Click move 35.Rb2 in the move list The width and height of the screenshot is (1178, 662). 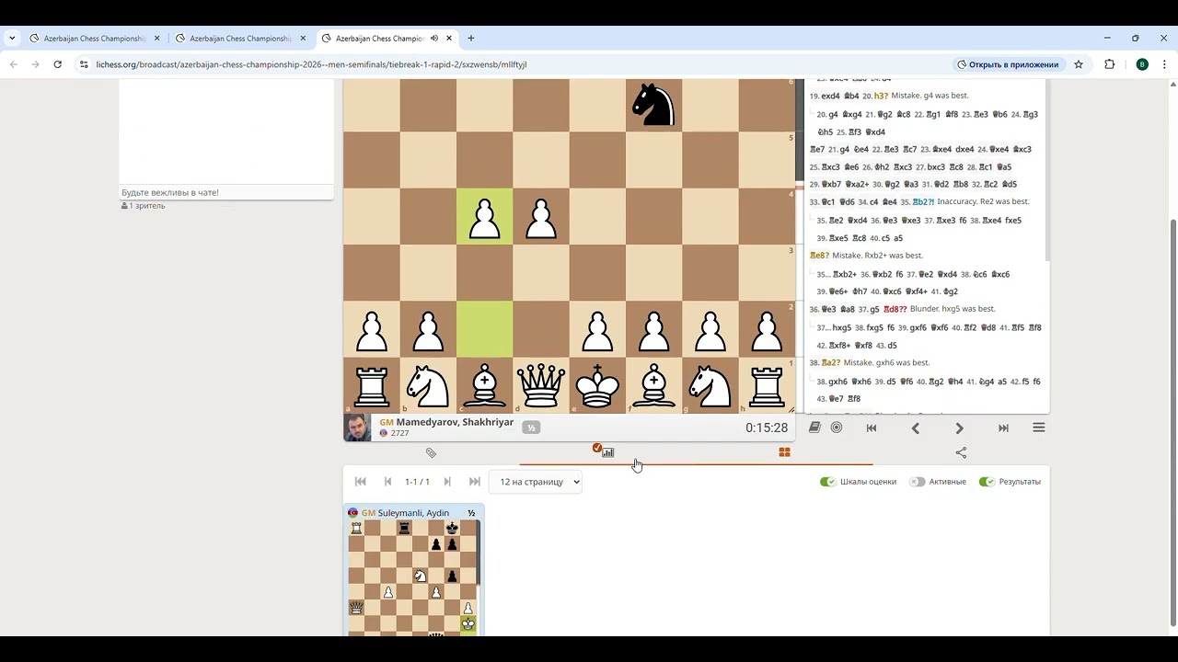coord(923,202)
